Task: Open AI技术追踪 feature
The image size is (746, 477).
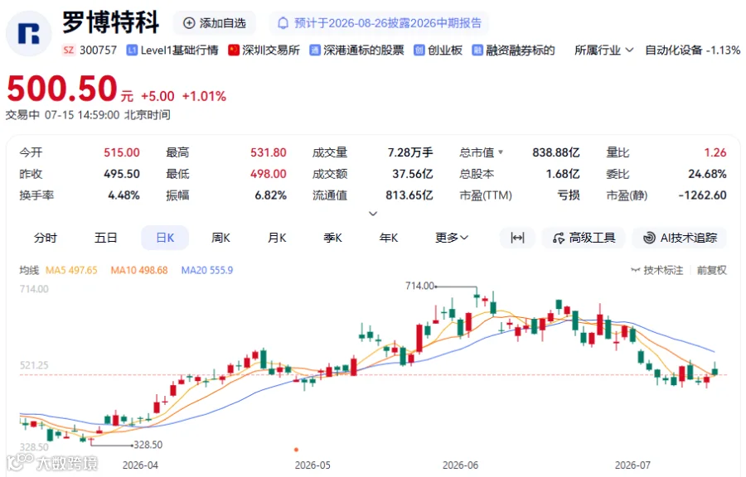Action: pos(680,238)
